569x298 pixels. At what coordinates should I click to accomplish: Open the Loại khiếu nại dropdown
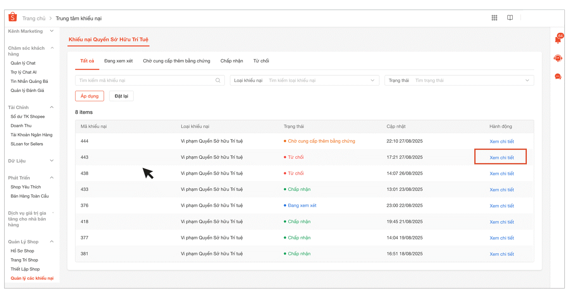(x=304, y=80)
